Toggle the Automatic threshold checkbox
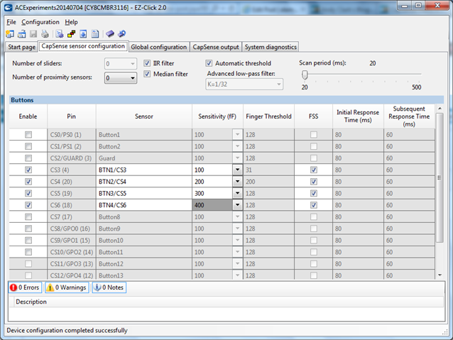Screen dimensions: 453x340 209,63
